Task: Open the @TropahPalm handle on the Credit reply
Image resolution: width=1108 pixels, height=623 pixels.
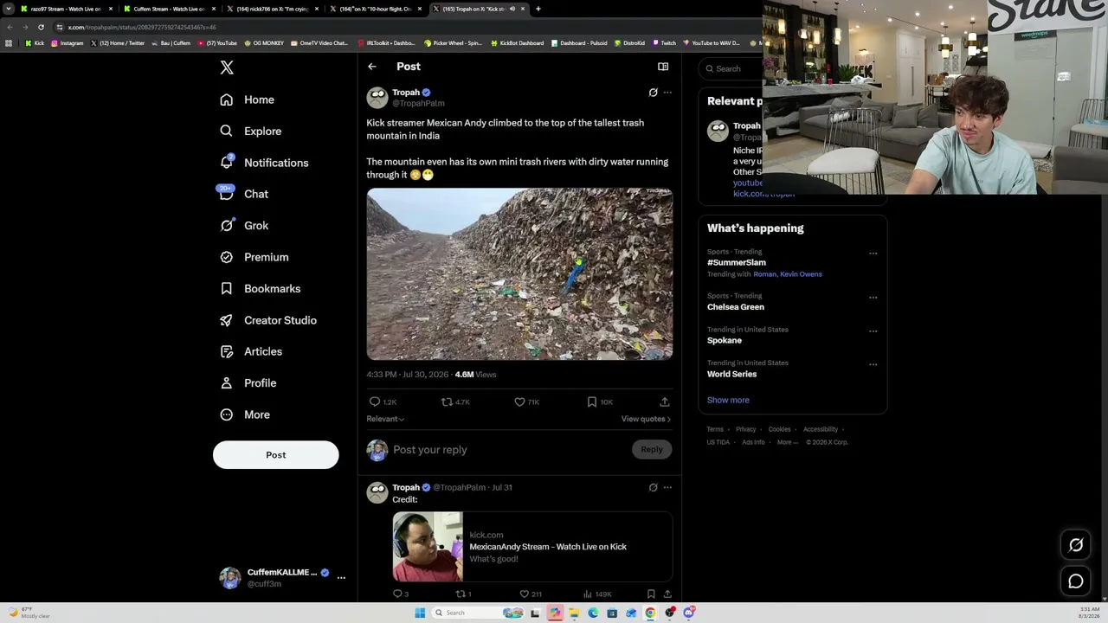Action: coord(459,488)
